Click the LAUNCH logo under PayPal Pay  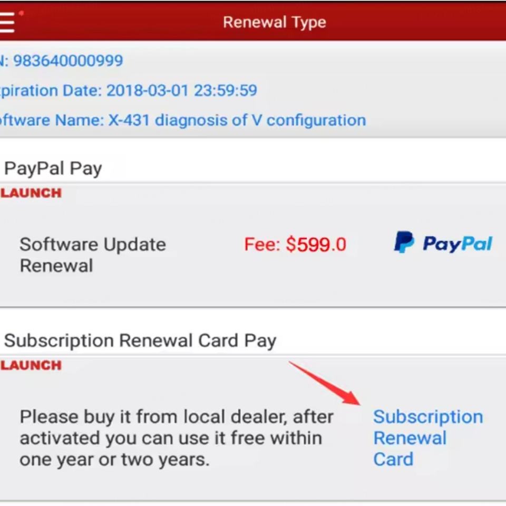[31, 193]
